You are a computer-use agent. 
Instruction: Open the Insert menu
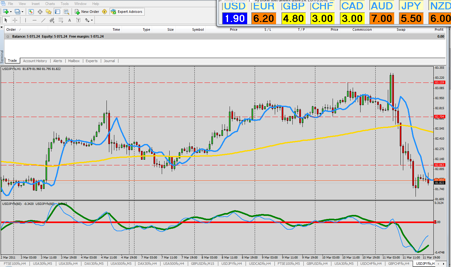tap(35, 4)
